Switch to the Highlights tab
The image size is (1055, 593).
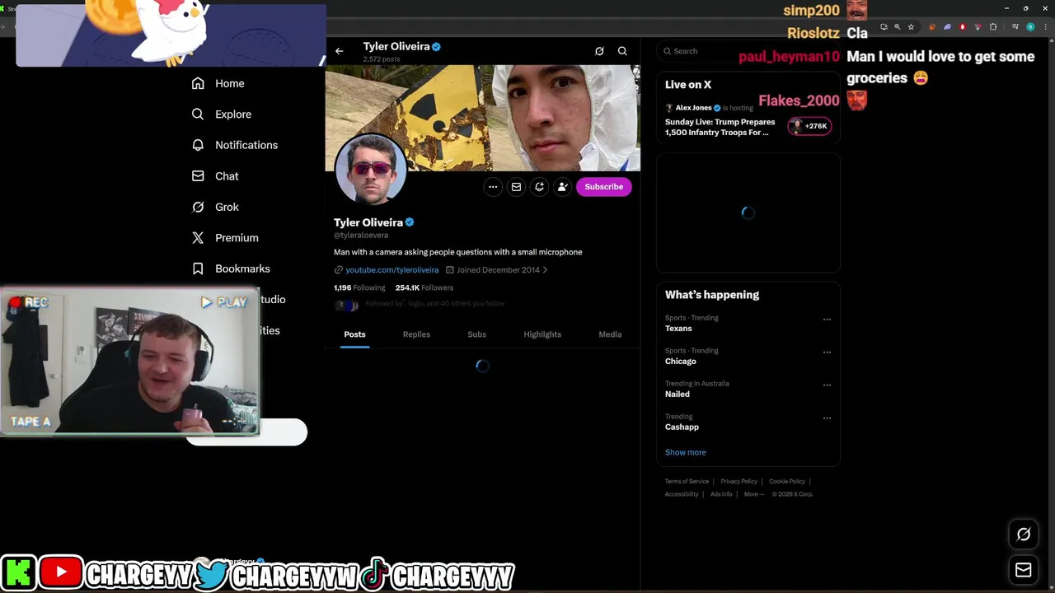(x=542, y=334)
